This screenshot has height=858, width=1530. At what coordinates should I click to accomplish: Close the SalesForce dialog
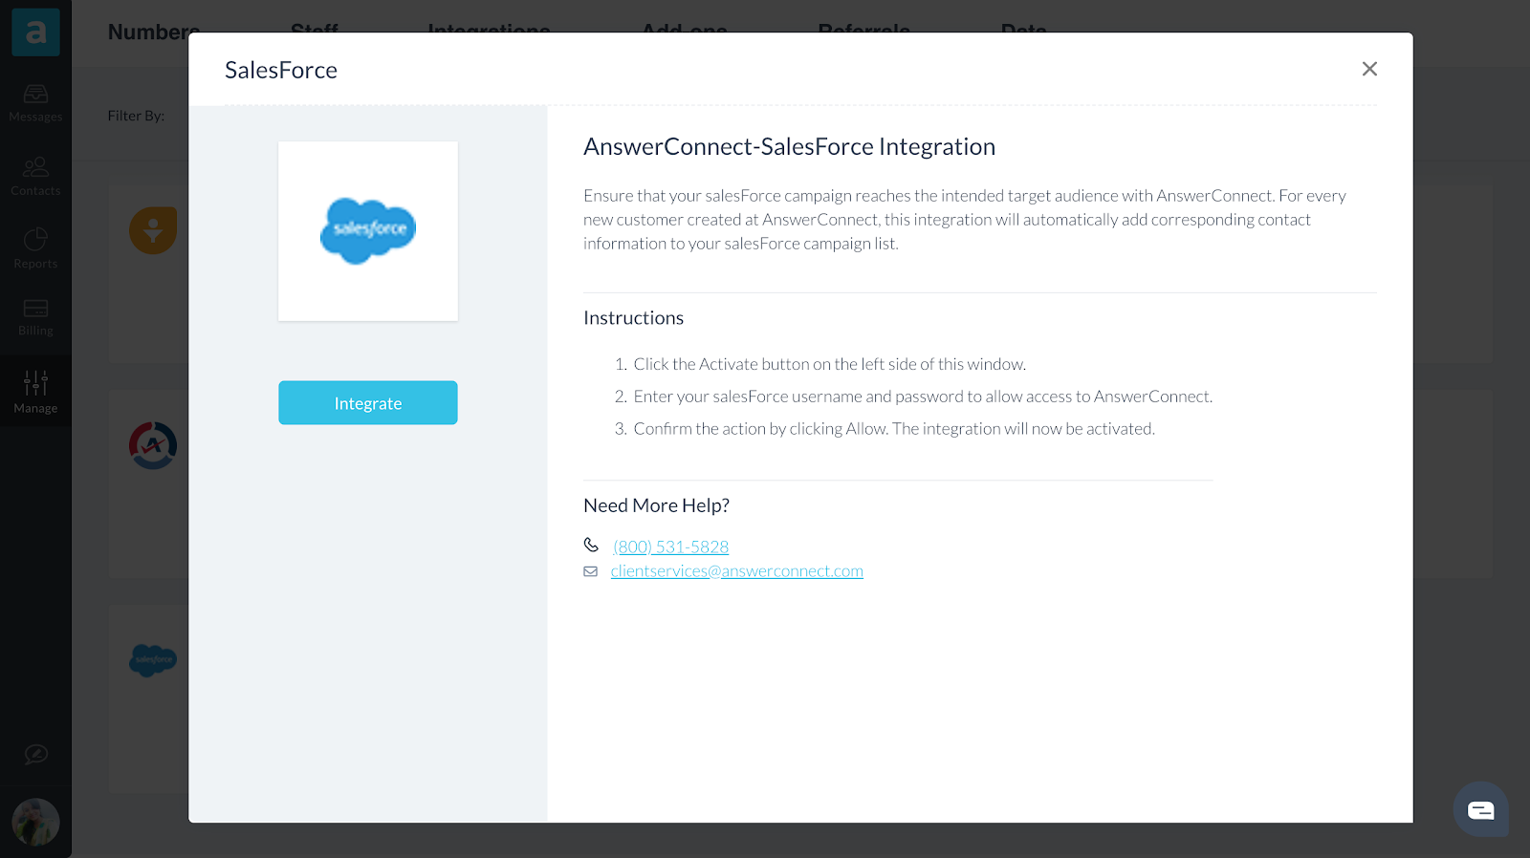[1369, 69]
